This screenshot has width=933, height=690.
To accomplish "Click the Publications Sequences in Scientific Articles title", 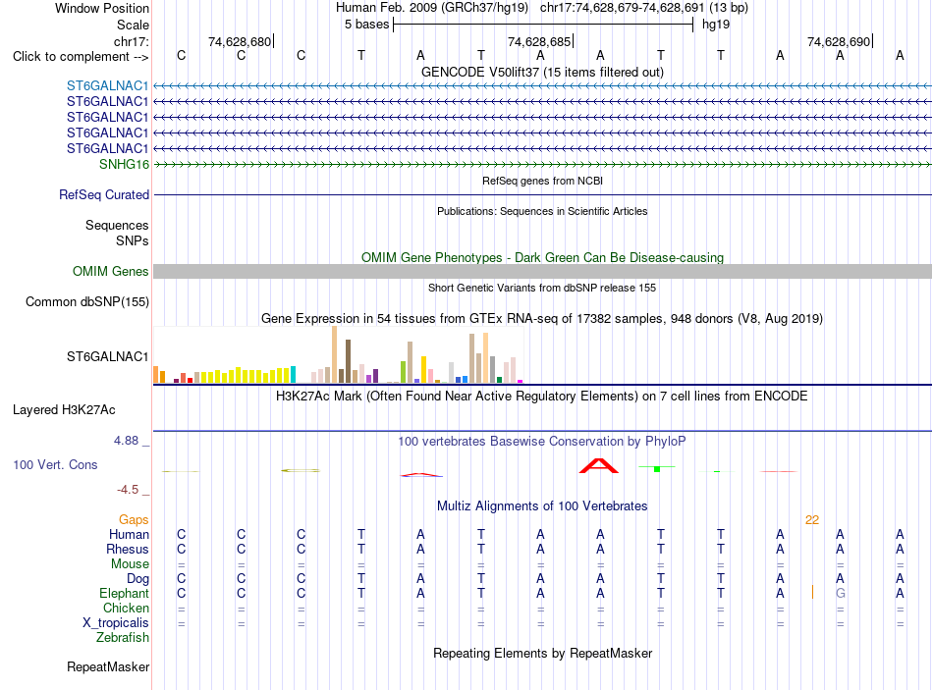I will (542, 211).
